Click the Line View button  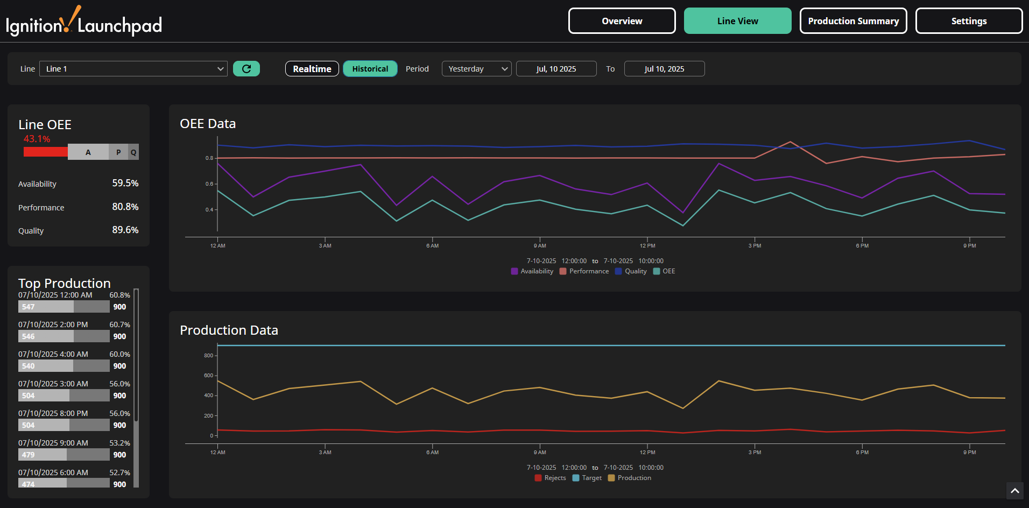pos(737,21)
